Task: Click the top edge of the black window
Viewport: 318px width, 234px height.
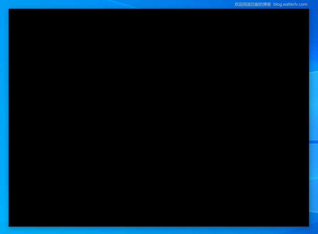Action: 159,9
